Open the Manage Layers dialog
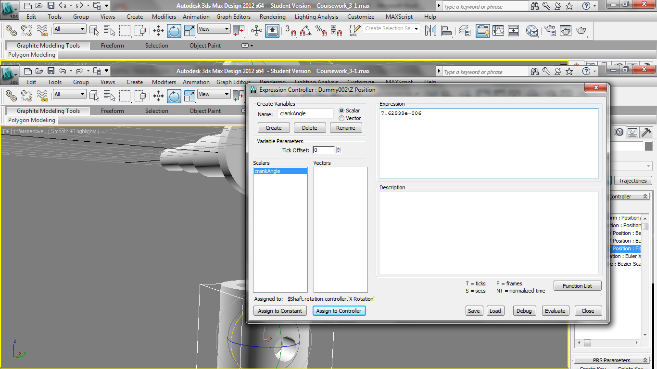657x369 pixels. 465,30
